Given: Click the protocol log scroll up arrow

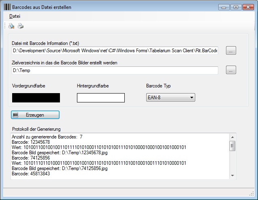Looking at the screenshot, I should click(232, 137).
